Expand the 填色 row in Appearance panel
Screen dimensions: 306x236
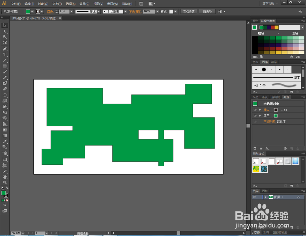(x=260, y=116)
